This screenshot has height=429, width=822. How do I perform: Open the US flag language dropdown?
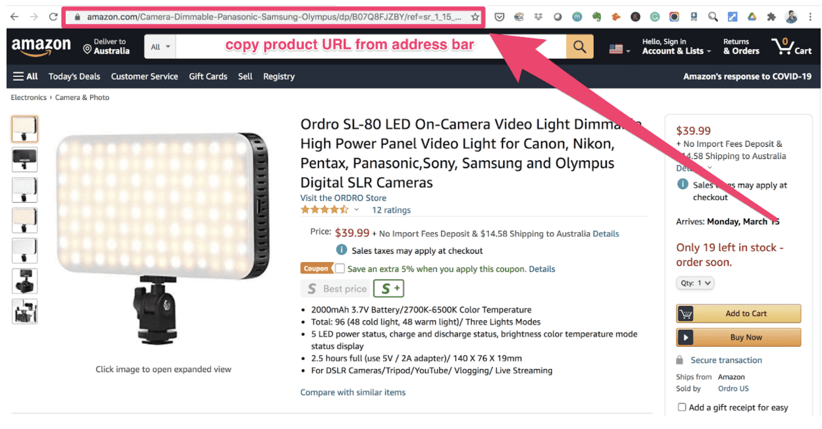point(619,49)
